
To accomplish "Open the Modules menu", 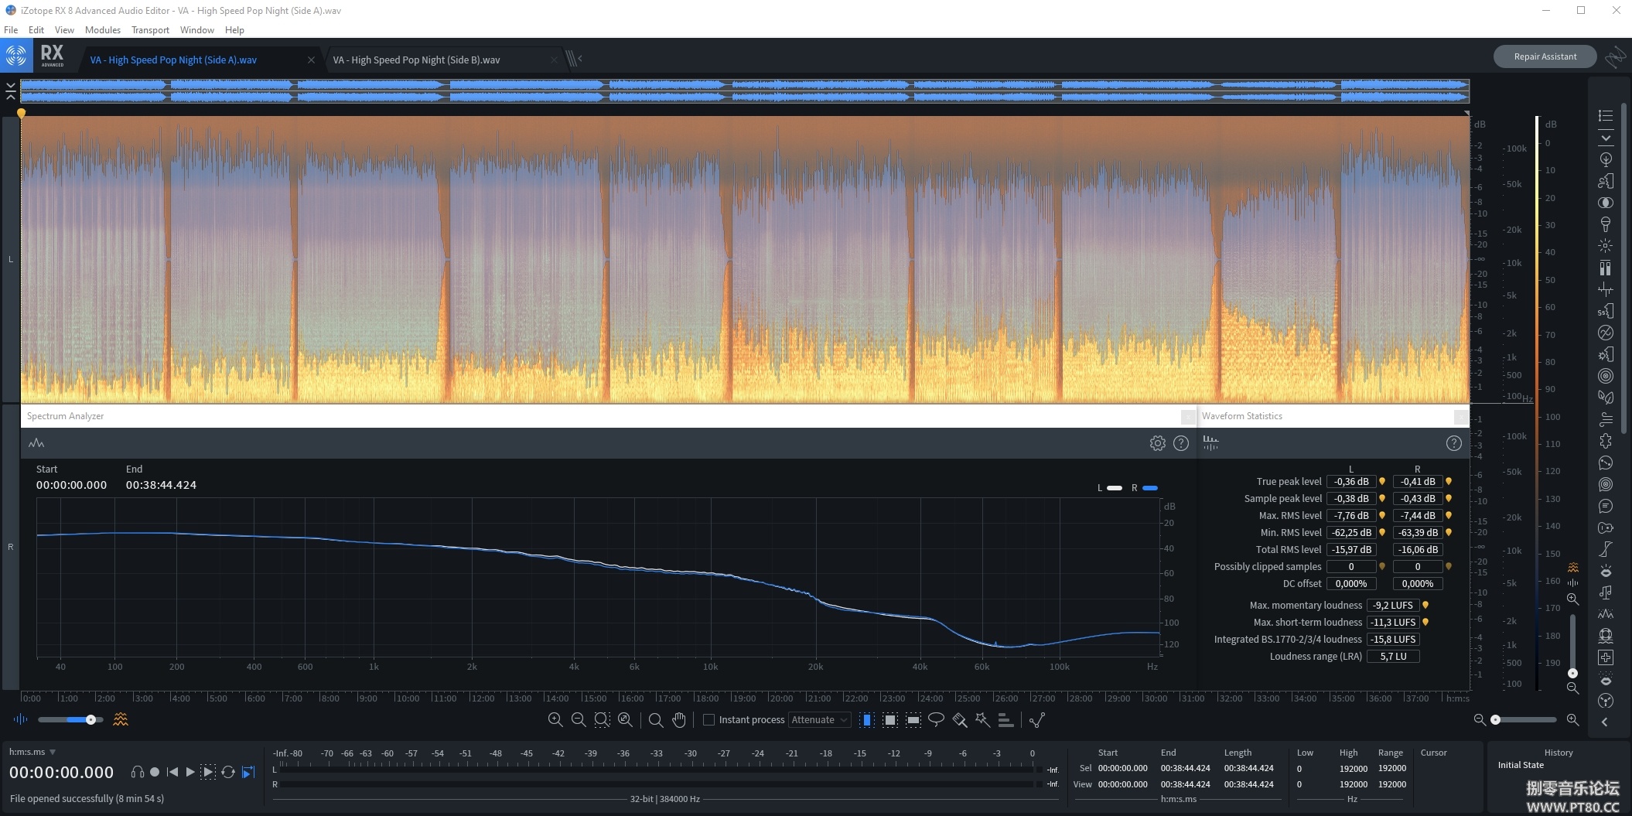I will [102, 30].
